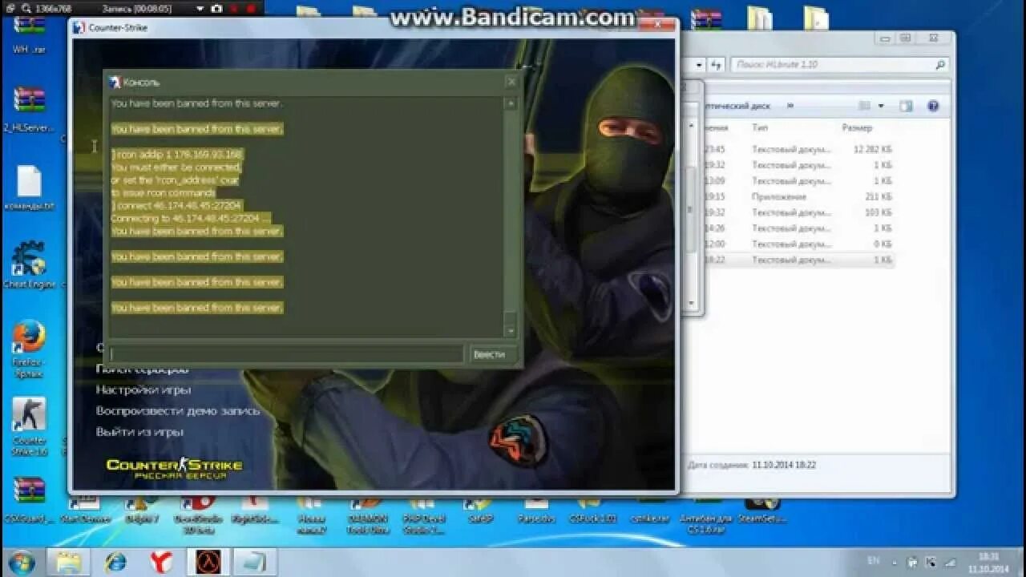Viewport: 1026px width, 577px height.
Task: Click the Explorer help question-mark icon
Action: point(933,106)
